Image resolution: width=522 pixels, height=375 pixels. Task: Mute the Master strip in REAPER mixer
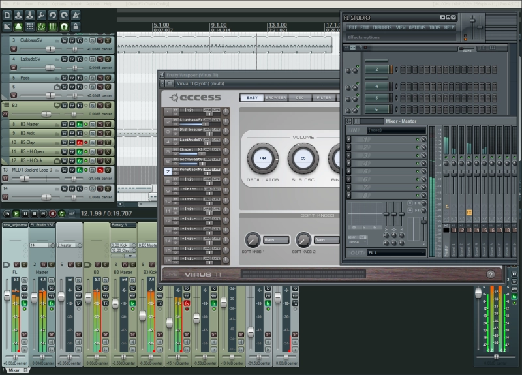tap(44, 265)
